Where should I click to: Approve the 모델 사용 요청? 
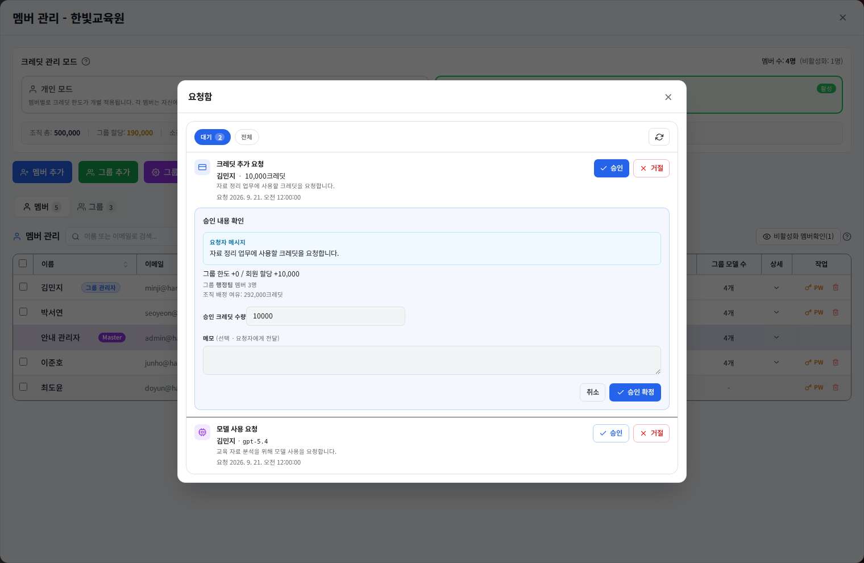(x=611, y=433)
